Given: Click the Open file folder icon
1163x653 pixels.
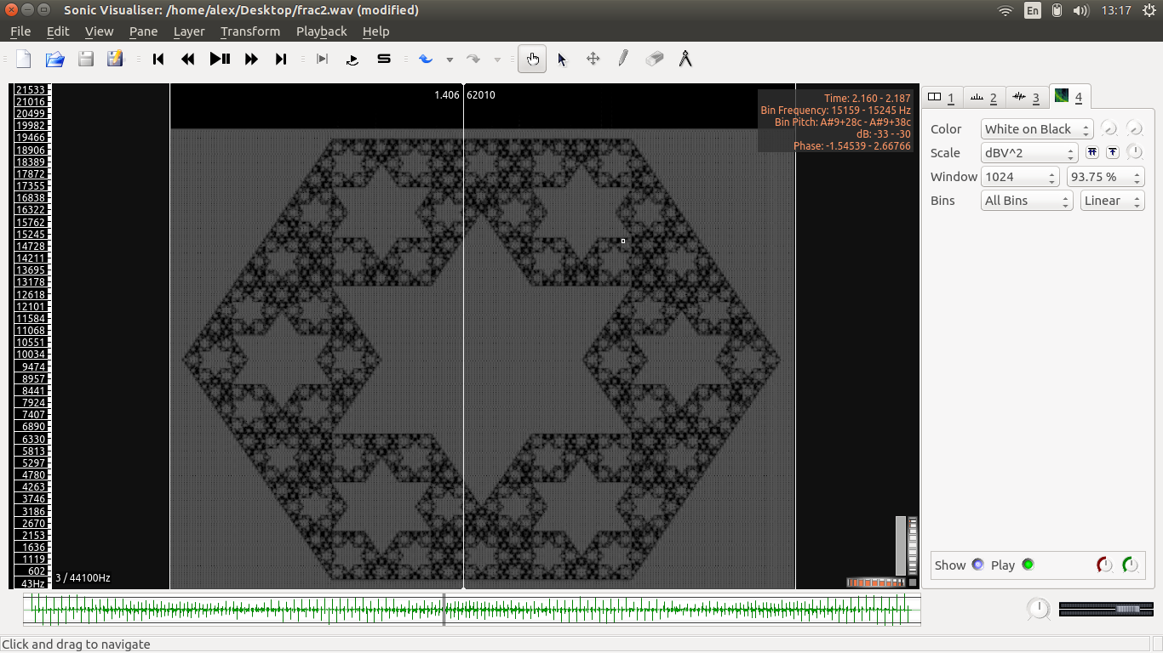Looking at the screenshot, I should [x=54, y=59].
